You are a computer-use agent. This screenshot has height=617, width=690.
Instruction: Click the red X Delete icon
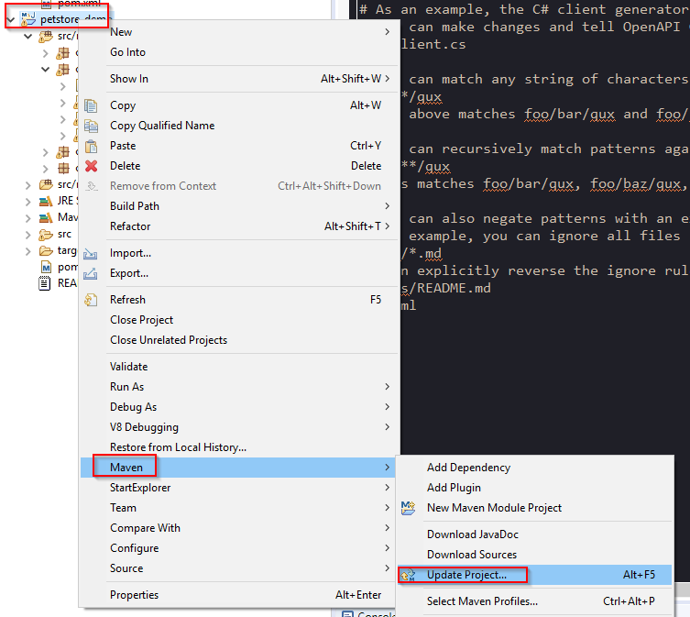91,166
